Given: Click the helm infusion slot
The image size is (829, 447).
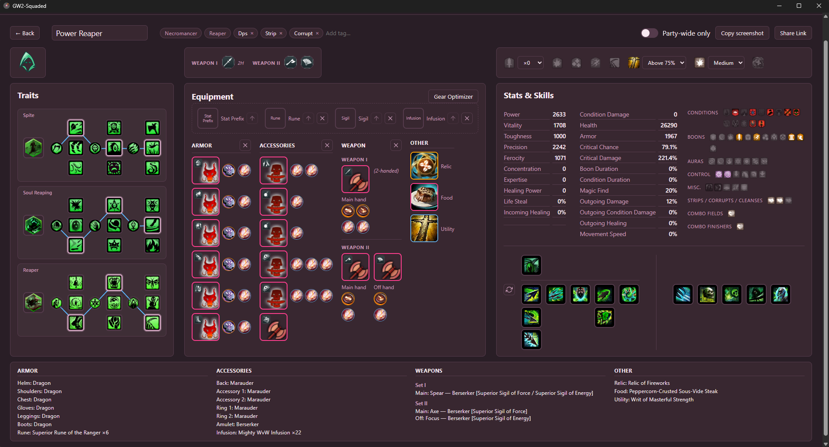Looking at the screenshot, I should point(244,170).
